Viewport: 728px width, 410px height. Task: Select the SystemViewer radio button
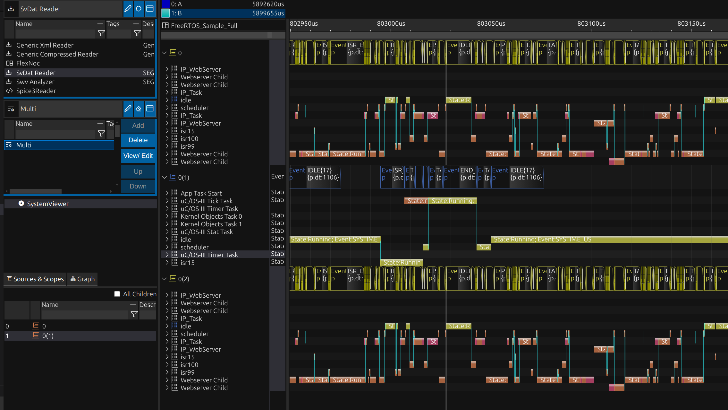[x=21, y=203]
